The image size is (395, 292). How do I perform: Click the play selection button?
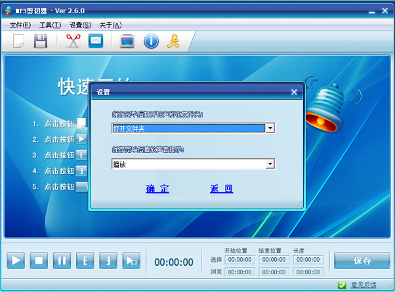131,261
